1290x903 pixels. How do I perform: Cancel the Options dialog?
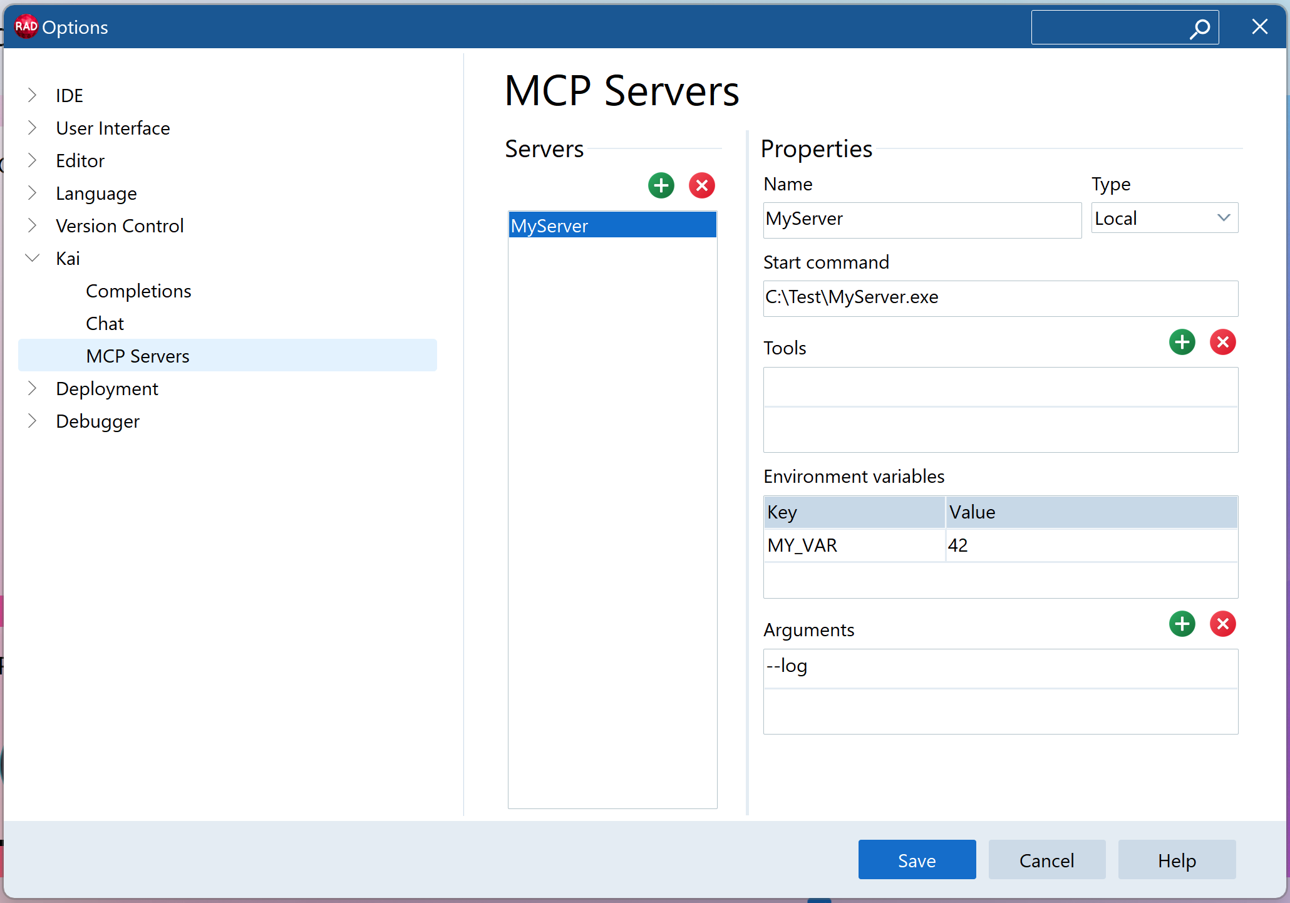(x=1047, y=860)
